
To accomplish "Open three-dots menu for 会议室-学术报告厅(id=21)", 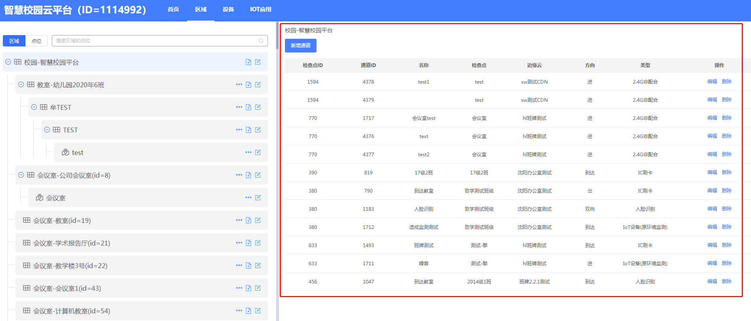I will pyautogui.click(x=239, y=243).
